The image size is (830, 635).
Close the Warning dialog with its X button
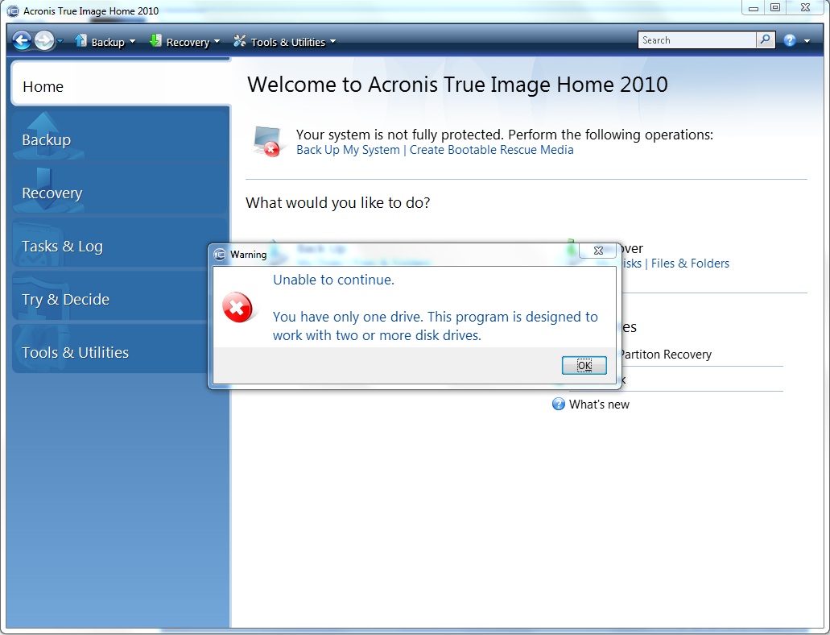click(598, 251)
